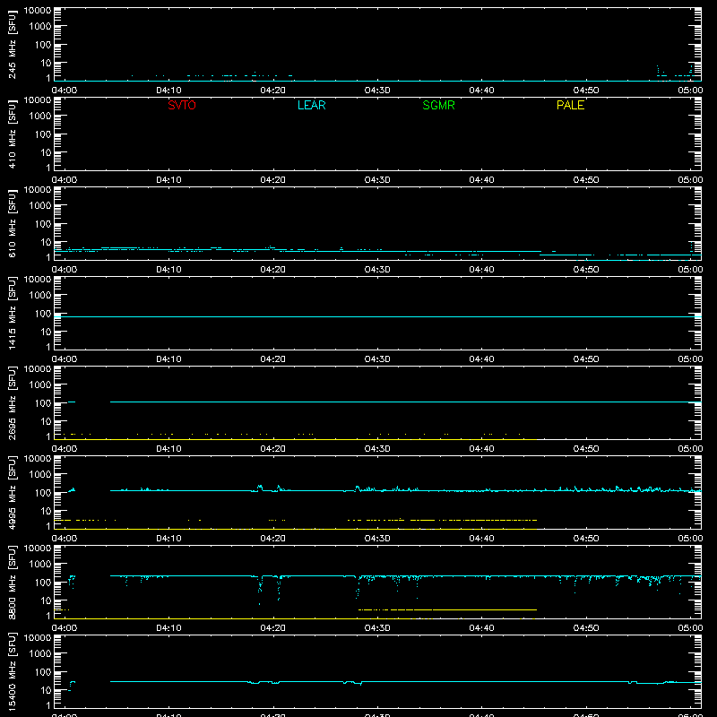Click the 10 y-axis value on the 15400 MHz plot
The width and height of the screenshot is (717, 717).
coord(46,690)
